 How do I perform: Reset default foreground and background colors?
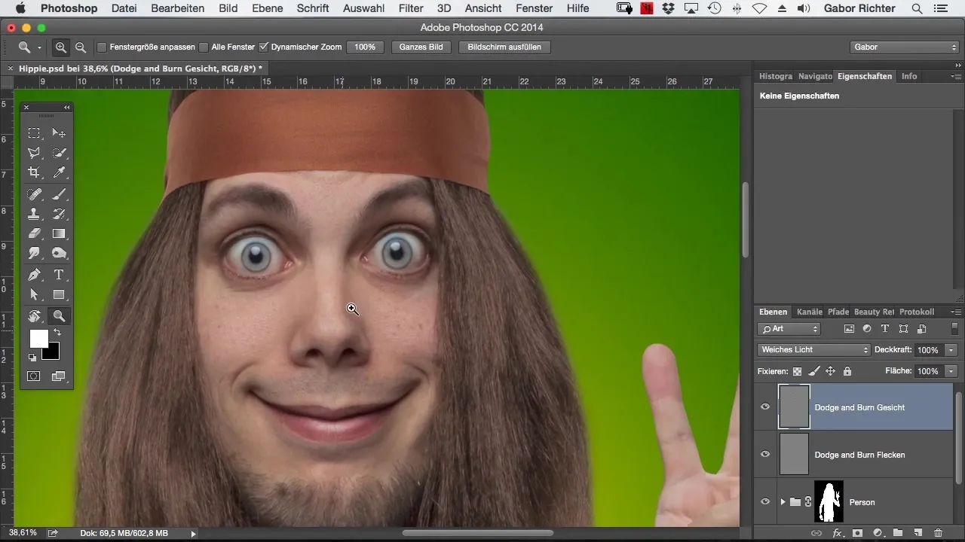32,358
